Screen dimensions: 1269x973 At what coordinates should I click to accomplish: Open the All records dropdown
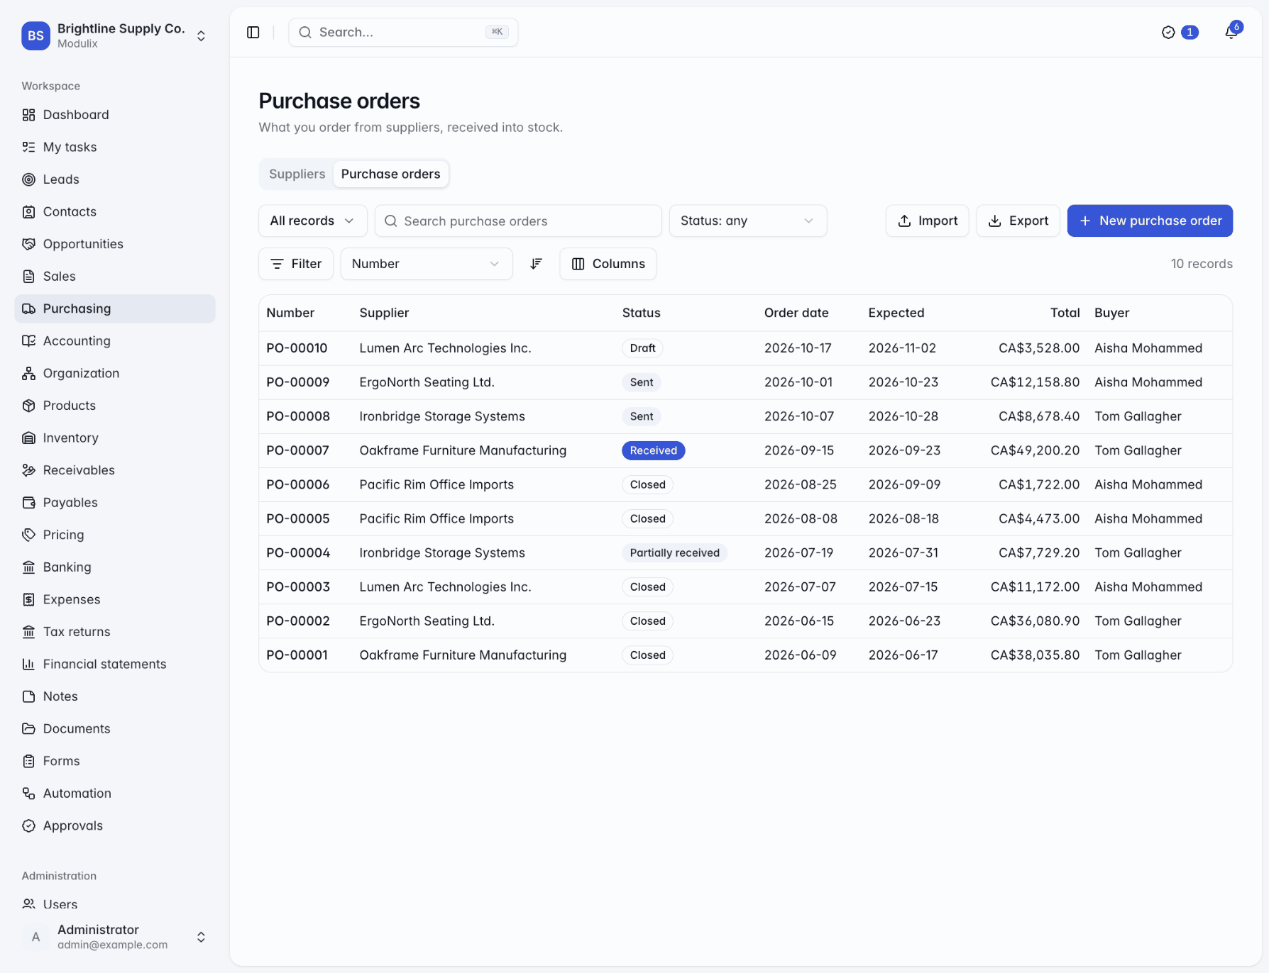click(312, 221)
